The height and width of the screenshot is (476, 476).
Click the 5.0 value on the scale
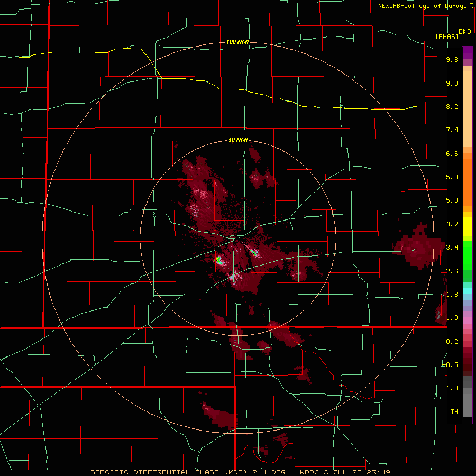[452, 200]
